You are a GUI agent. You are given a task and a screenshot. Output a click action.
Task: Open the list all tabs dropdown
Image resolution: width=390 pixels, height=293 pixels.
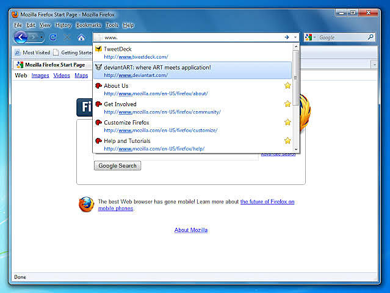(x=374, y=65)
